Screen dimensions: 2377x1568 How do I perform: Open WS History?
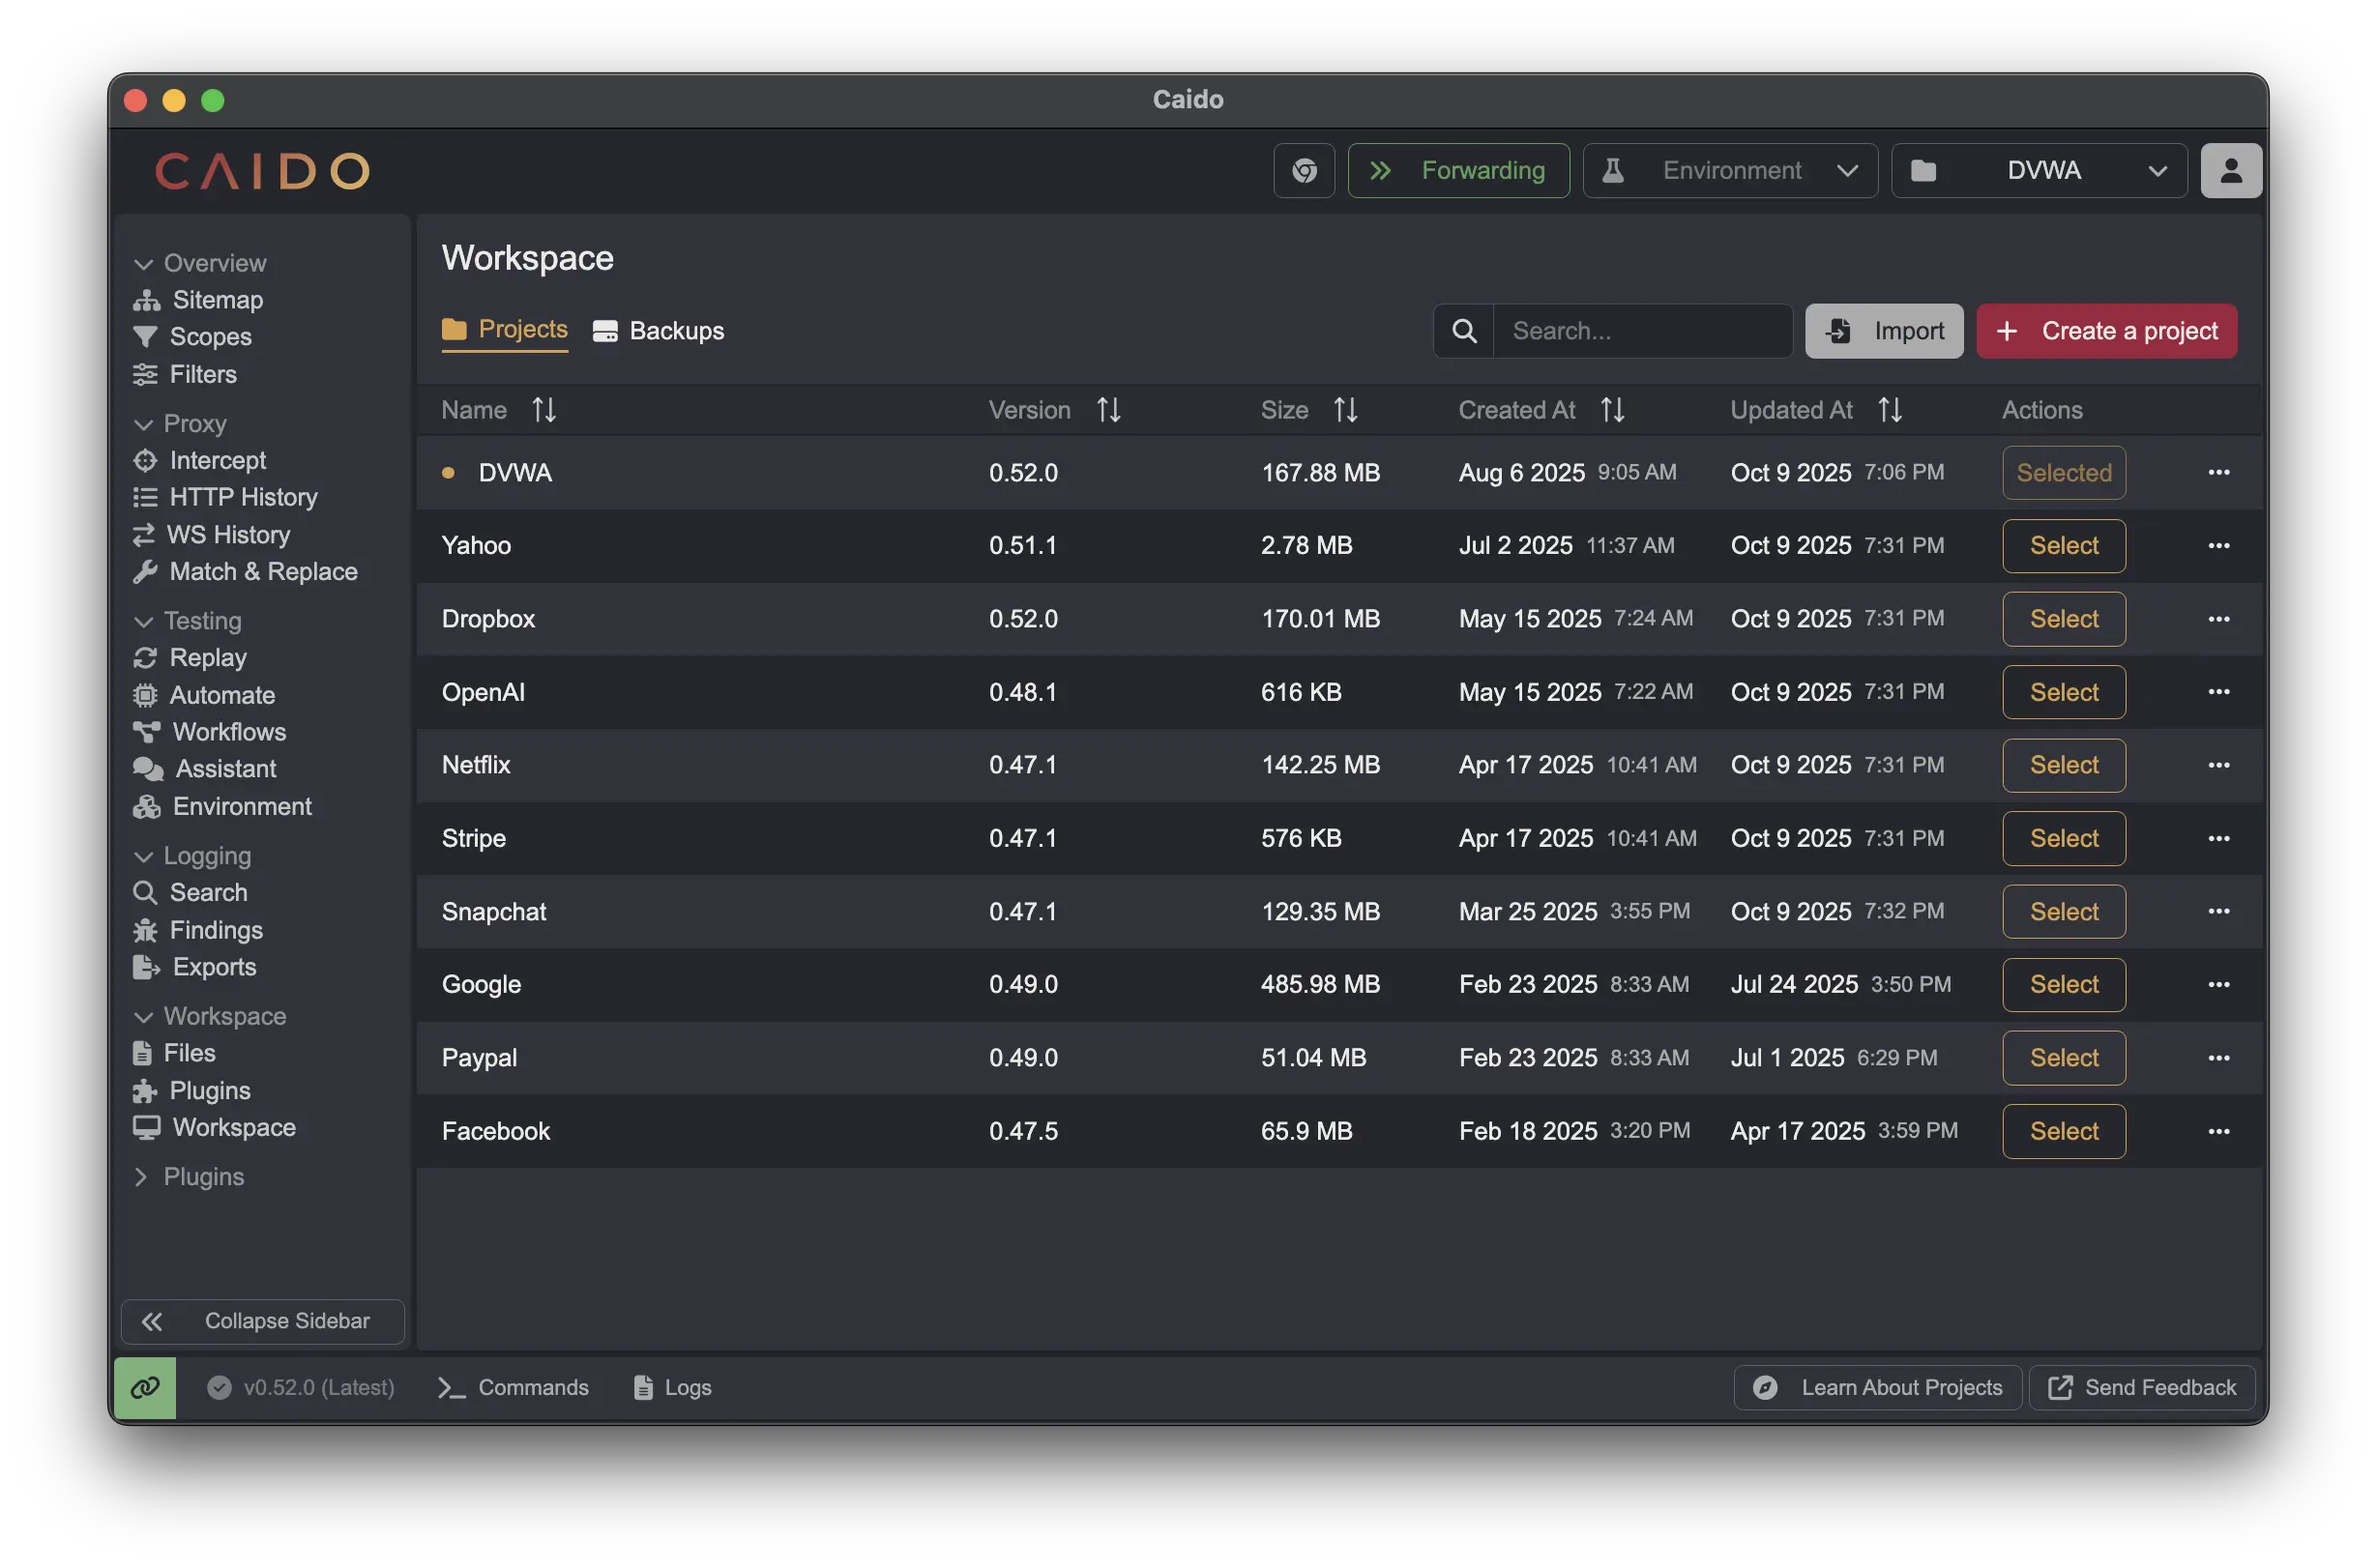[211, 535]
